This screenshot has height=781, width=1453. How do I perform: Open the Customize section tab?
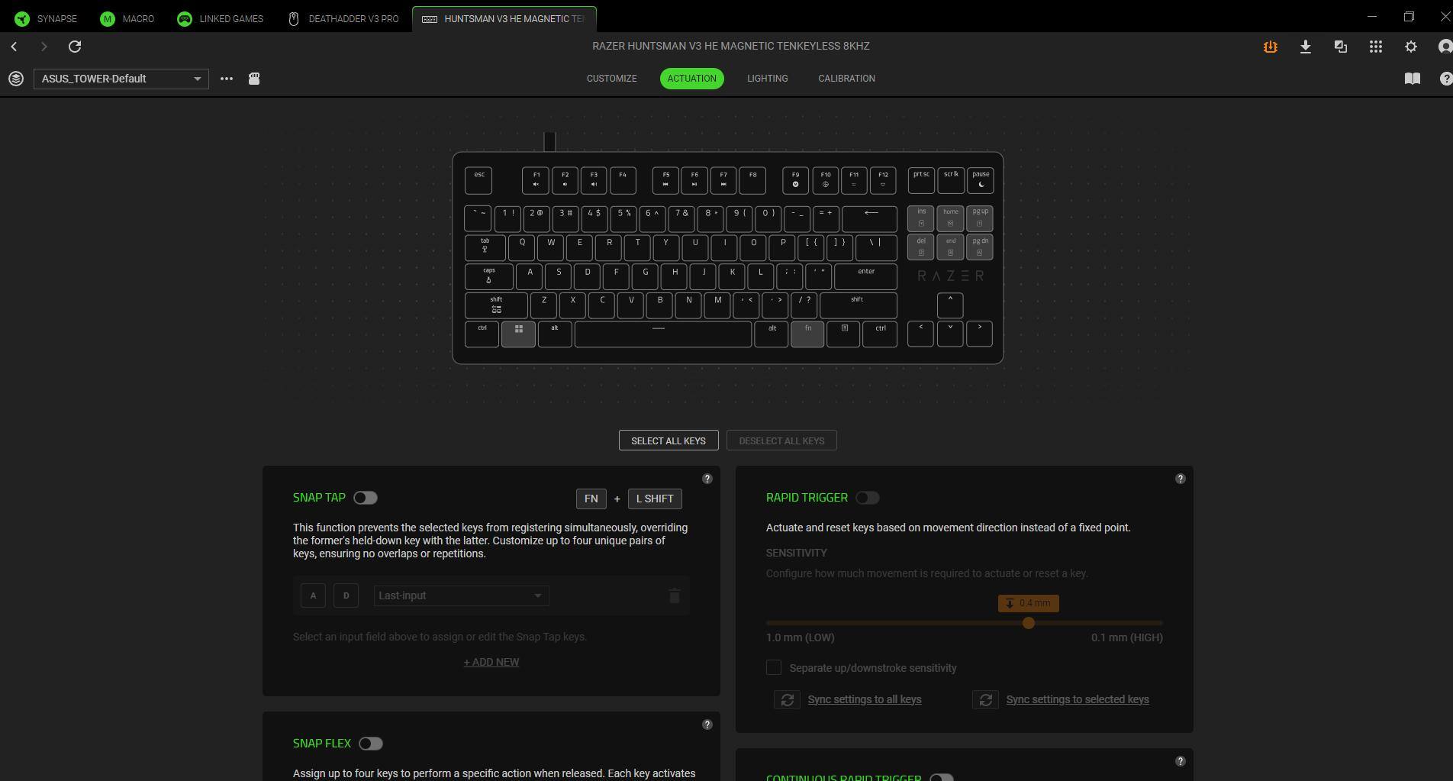611,79
